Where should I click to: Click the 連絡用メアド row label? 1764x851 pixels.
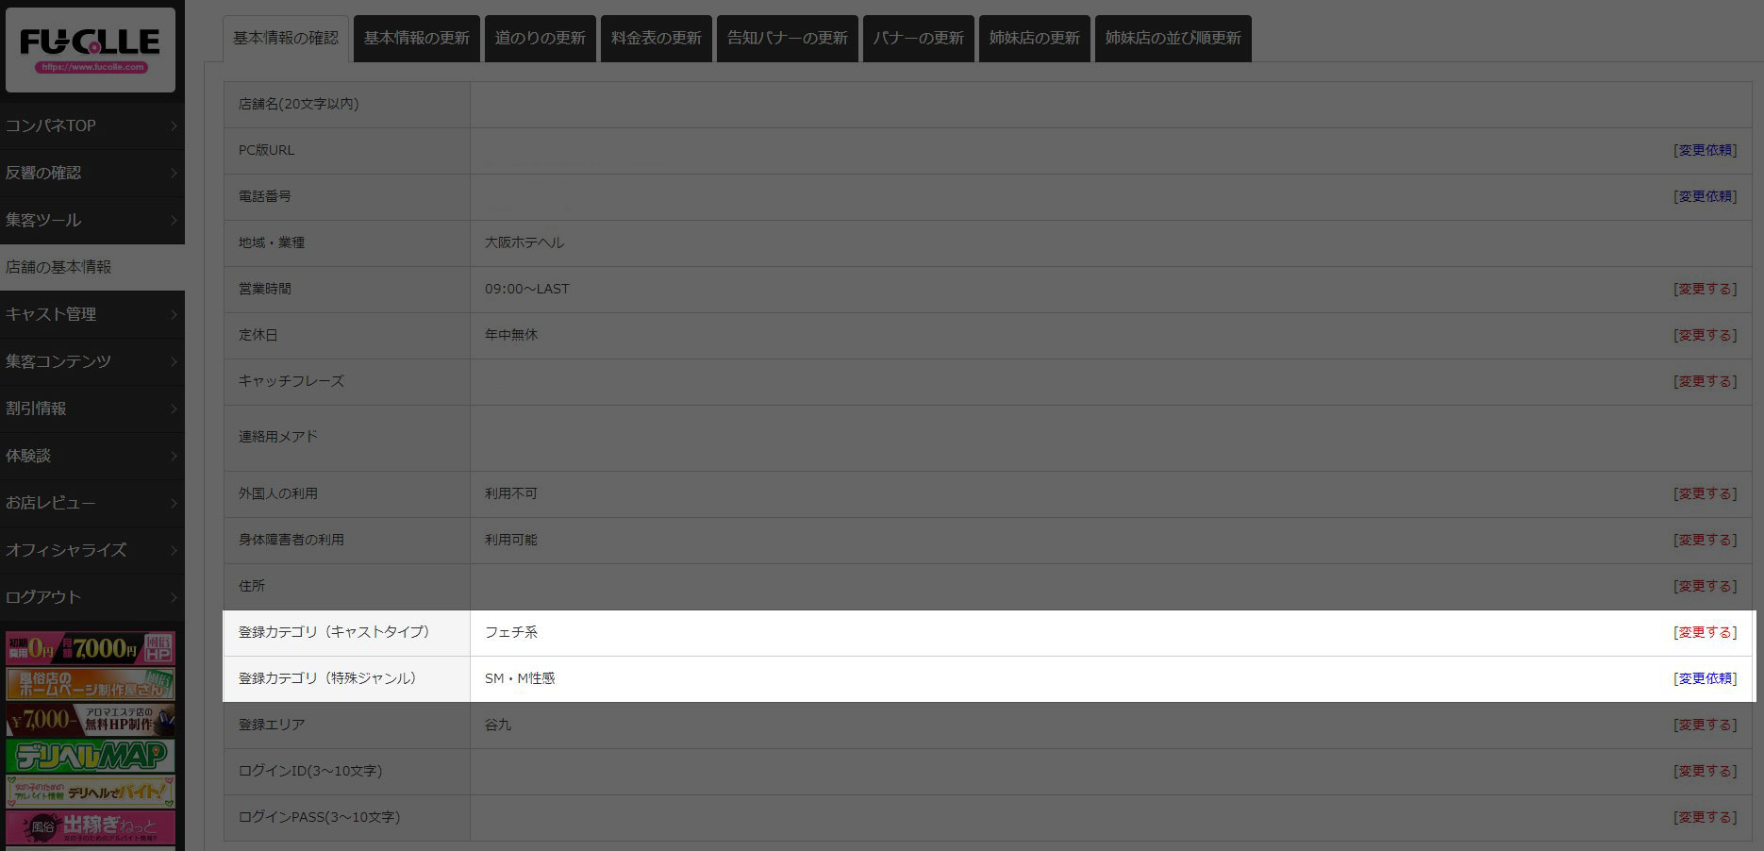(278, 437)
